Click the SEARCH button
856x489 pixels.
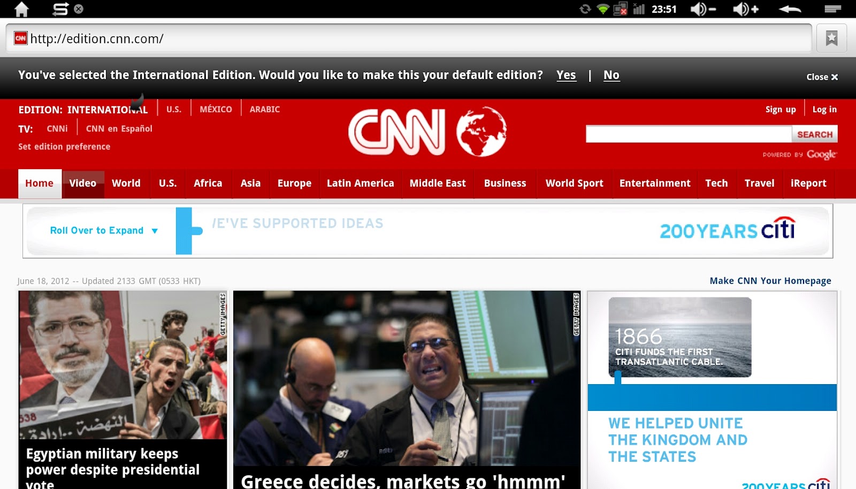click(815, 134)
